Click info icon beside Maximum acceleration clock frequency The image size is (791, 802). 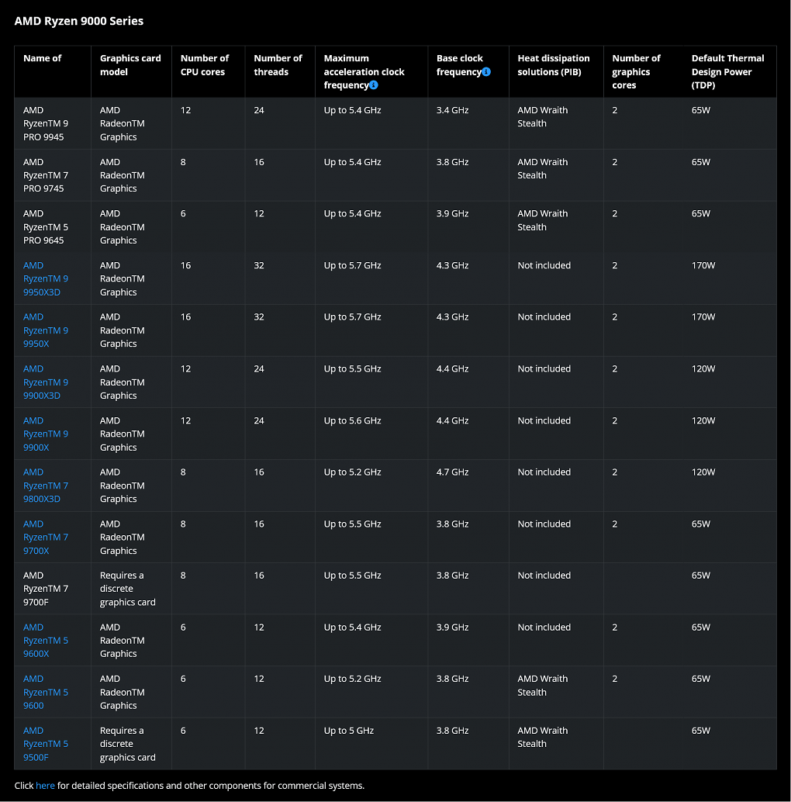pyautogui.click(x=374, y=85)
